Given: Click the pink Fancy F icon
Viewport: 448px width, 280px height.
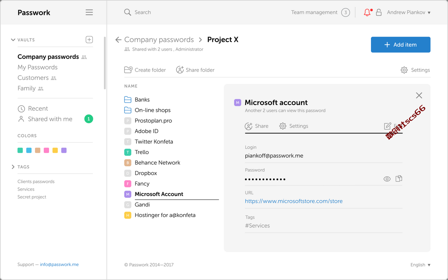Looking at the screenshot, I should 128,183.
